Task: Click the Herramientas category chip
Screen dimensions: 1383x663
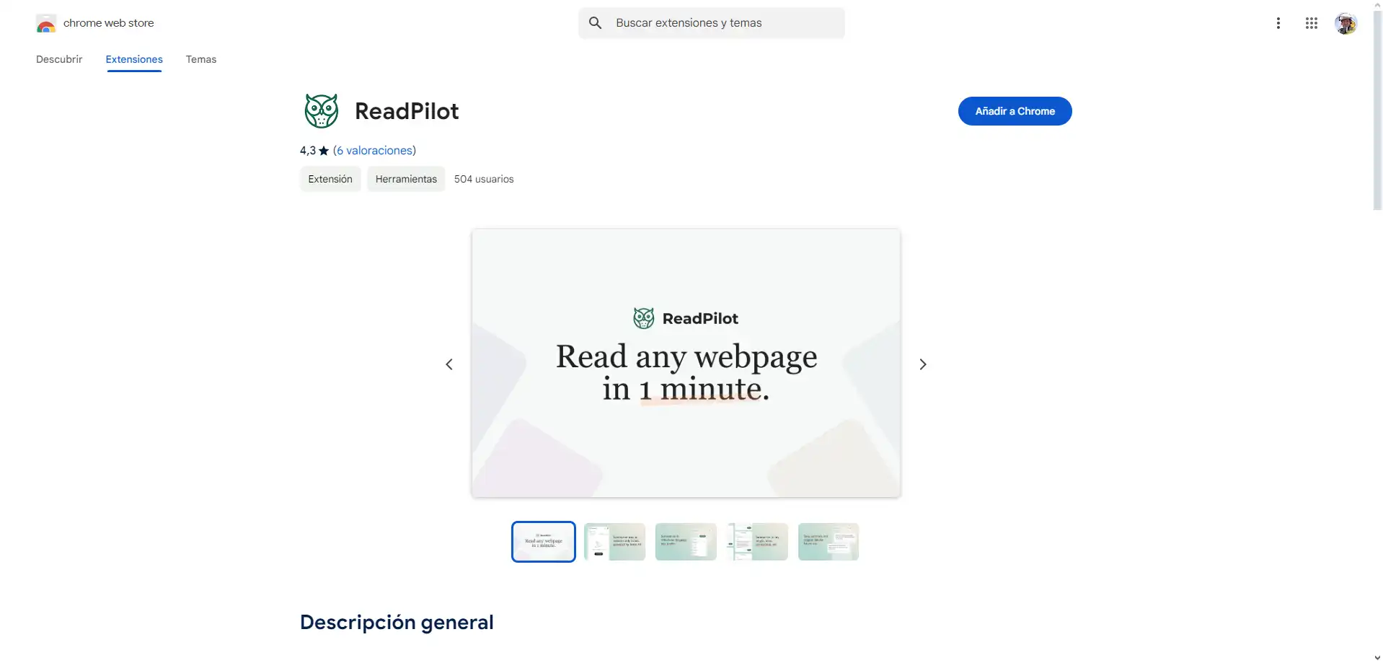Action: point(406,179)
